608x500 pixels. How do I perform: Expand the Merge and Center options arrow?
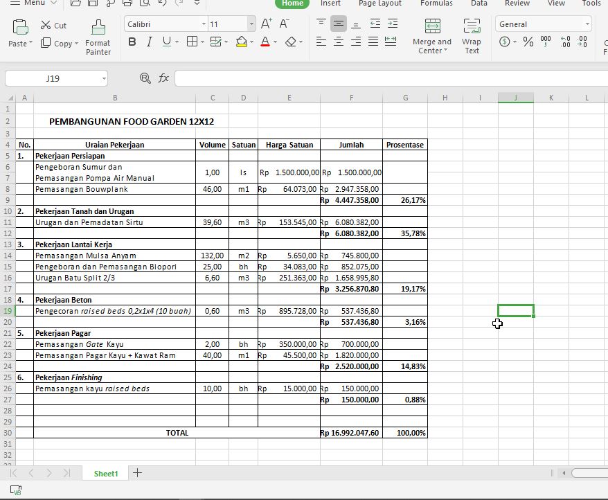(x=445, y=50)
